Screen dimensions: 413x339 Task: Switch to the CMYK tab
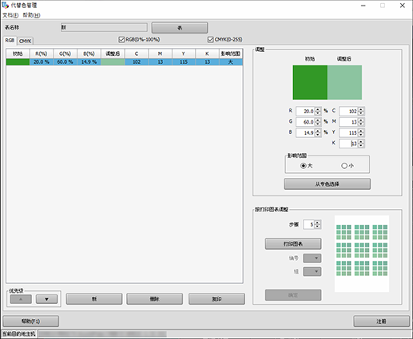pos(26,41)
